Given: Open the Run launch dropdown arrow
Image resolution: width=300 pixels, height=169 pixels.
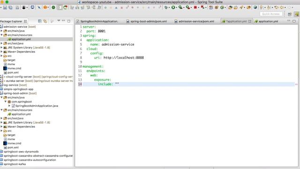Looking at the screenshot, I should coord(176,8).
